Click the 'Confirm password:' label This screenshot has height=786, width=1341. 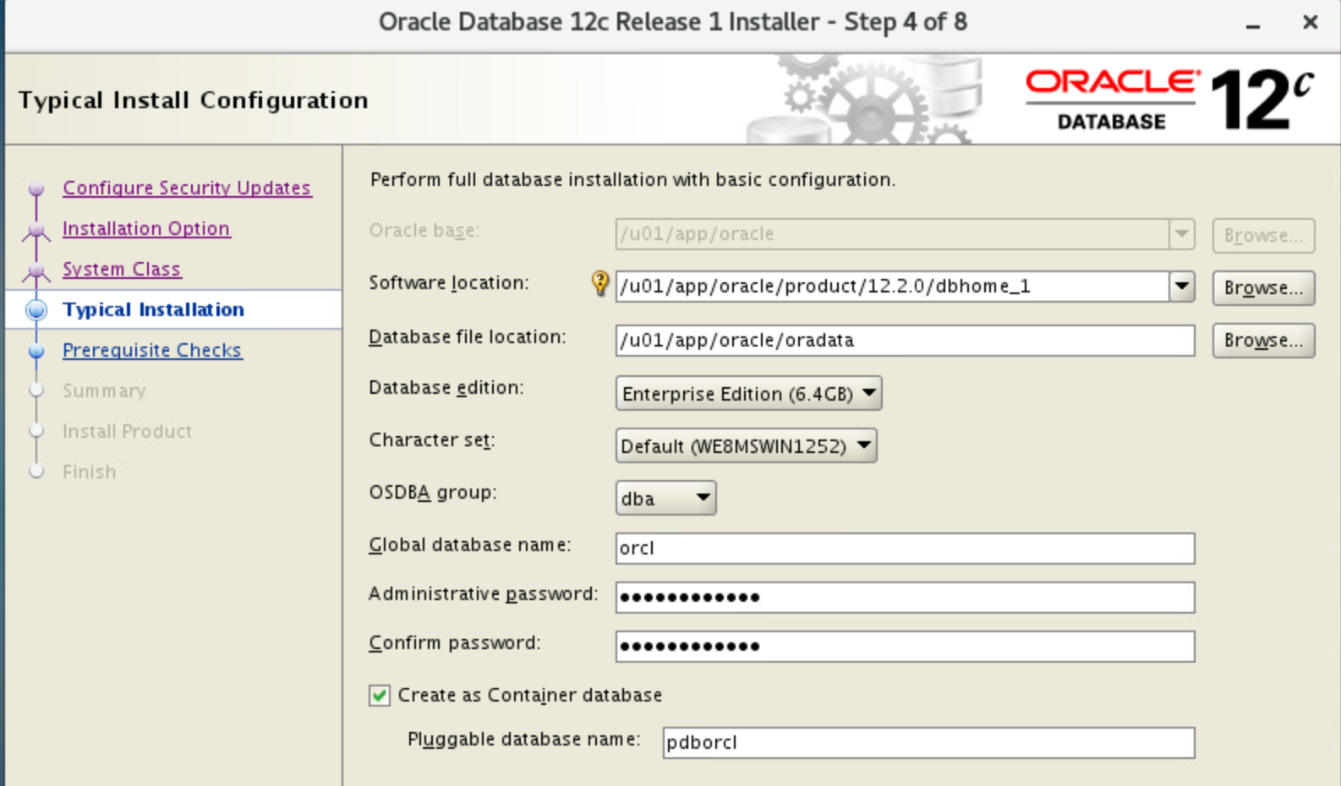[454, 643]
